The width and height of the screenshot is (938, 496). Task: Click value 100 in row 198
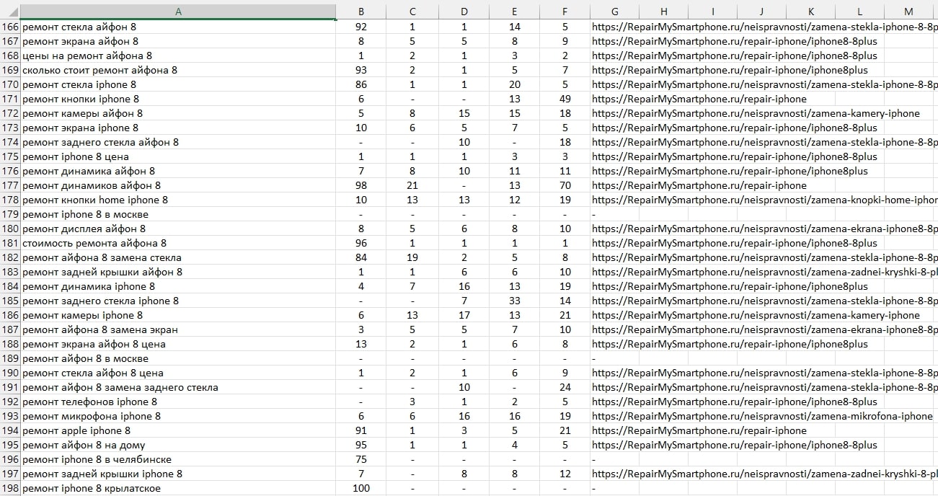[361, 488]
